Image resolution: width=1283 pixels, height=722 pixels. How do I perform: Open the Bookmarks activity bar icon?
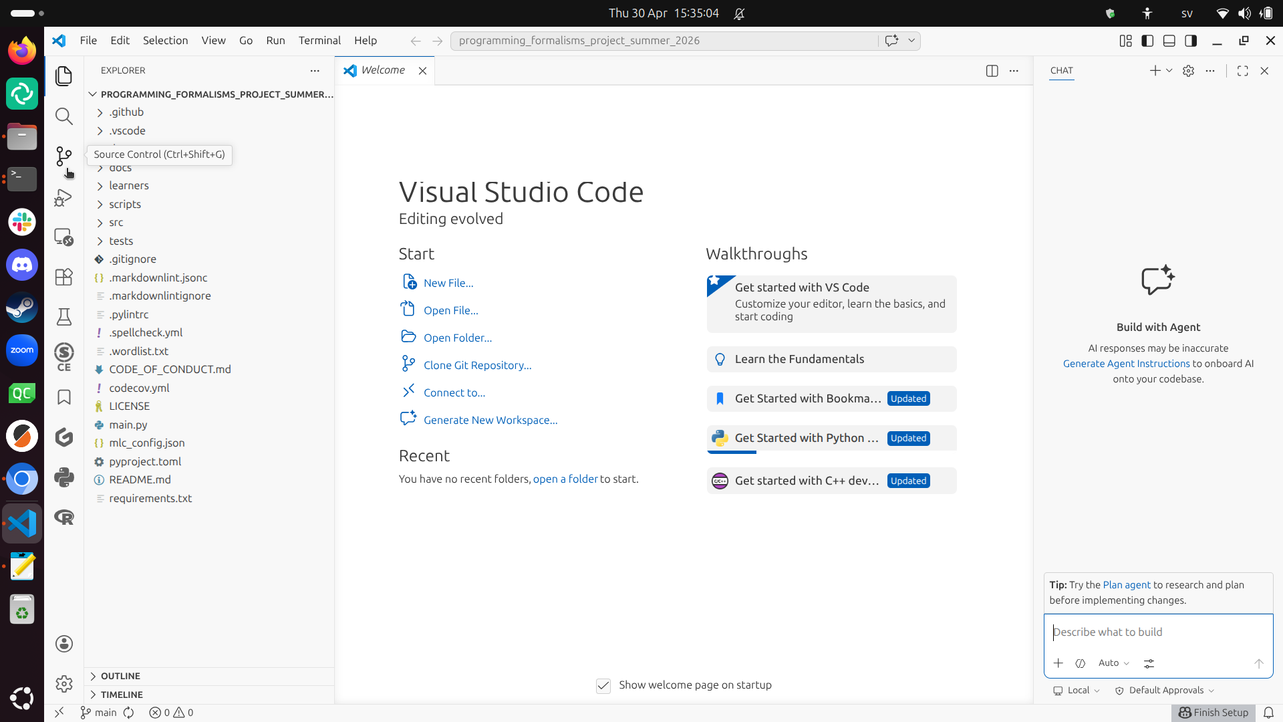64,397
